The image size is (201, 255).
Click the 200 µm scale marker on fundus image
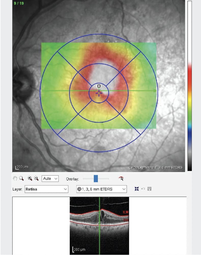pos(22,167)
